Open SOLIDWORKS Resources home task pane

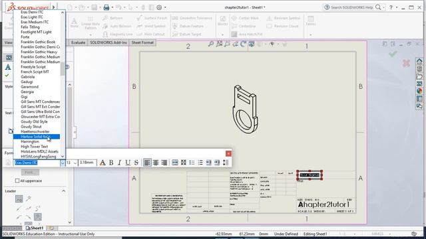click(x=419, y=62)
